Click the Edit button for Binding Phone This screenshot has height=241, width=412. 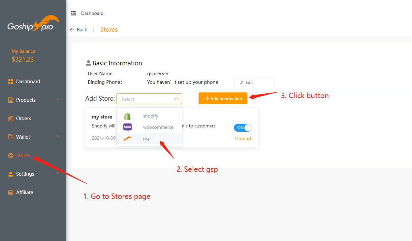coord(254,82)
